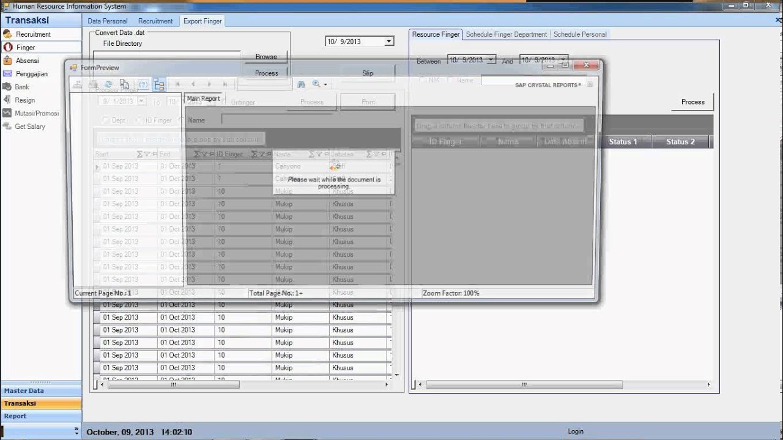783x440 pixels.
Task: Go to previous page in FormPreview
Action: [193, 84]
